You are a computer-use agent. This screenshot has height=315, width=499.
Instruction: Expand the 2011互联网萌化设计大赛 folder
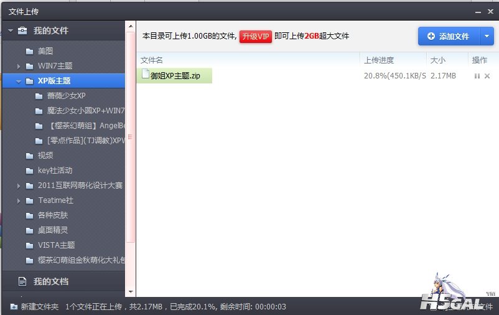[x=19, y=186]
